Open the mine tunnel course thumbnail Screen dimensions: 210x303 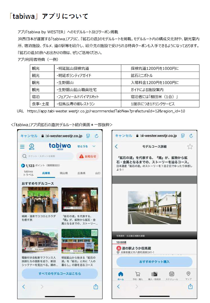click(x=80, y=200)
